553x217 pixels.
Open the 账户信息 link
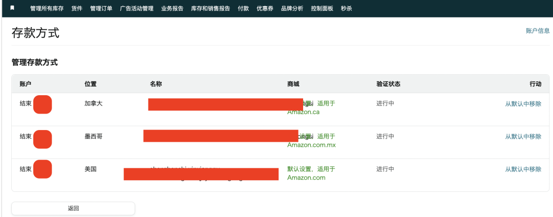click(x=538, y=31)
